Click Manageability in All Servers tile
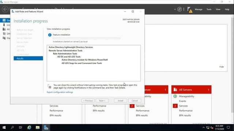Screen dimensions: 234x131 [x=186, y=96]
